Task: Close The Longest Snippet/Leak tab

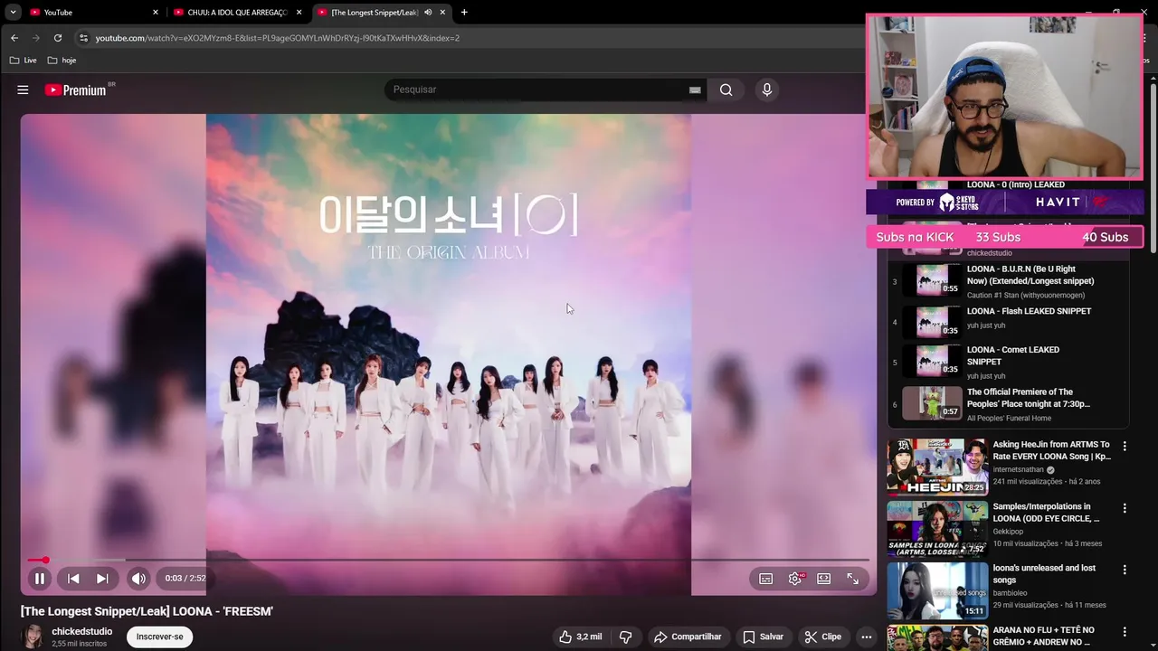Action: pos(442,13)
